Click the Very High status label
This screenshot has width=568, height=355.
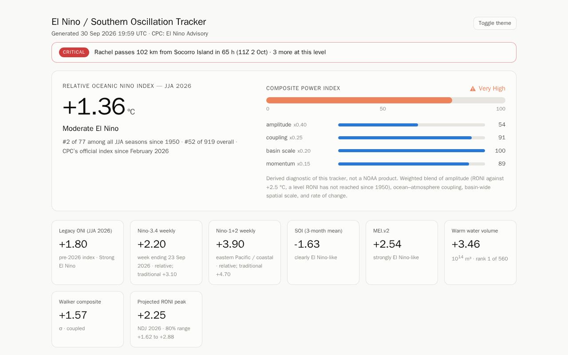[492, 89]
